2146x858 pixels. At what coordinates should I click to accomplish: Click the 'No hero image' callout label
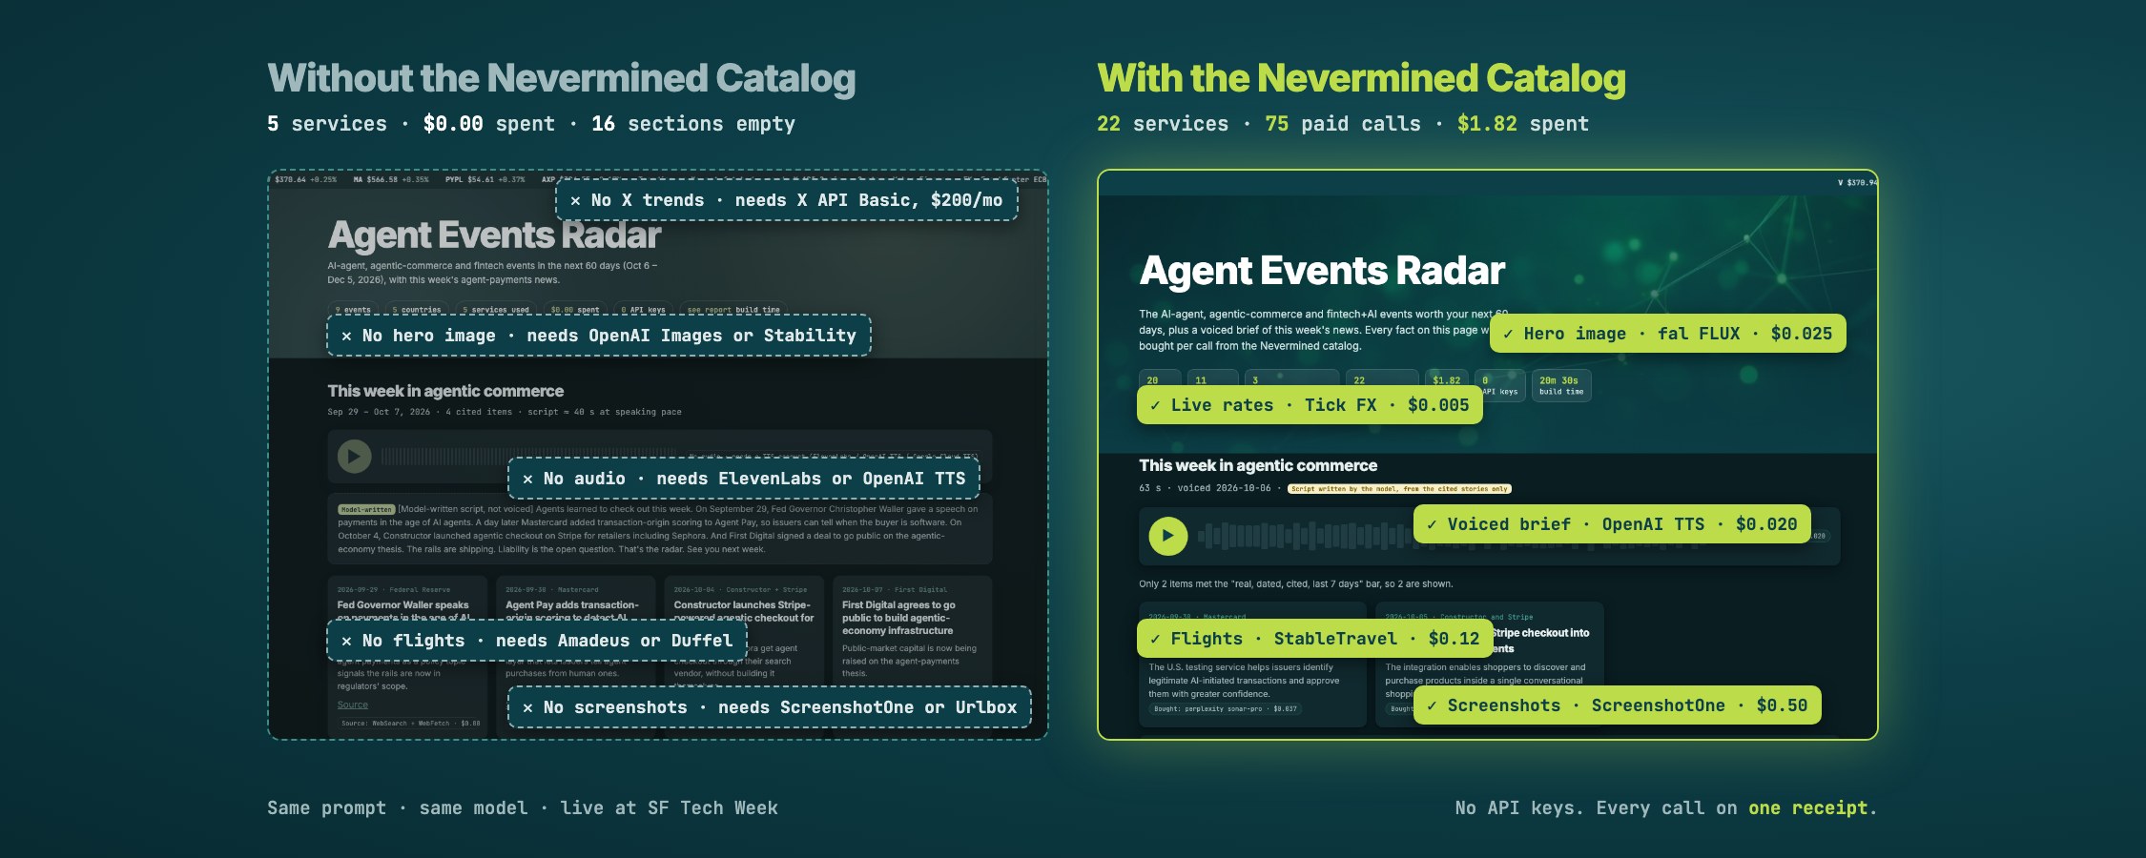pyautogui.click(x=599, y=336)
